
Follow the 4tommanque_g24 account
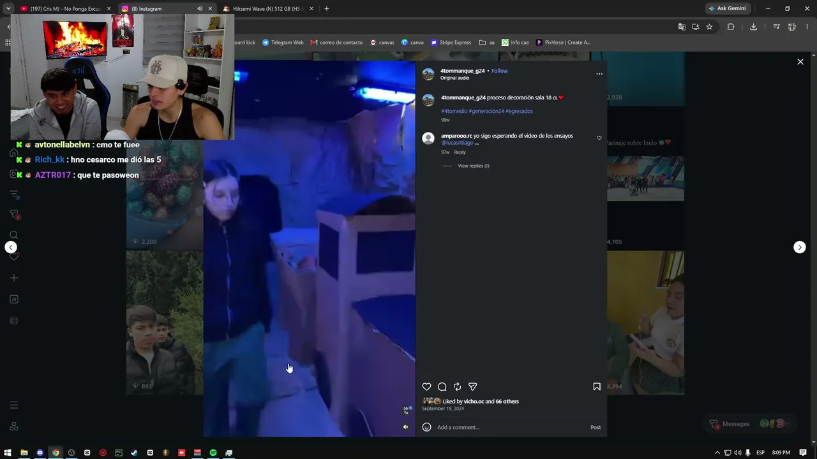(x=500, y=71)
